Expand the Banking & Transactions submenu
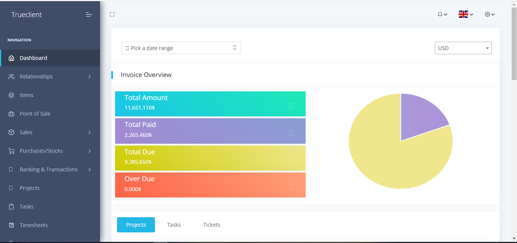517x243 pixels. pos(89,169)
